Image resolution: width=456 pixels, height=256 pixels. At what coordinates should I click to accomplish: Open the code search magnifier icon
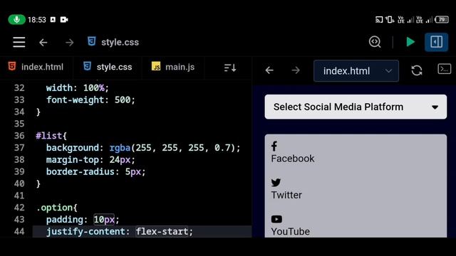click(x=375, y=42)
